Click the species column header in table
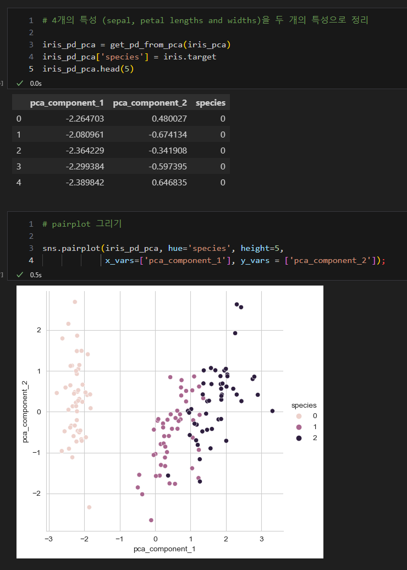The height and width of the screenshot is (570, 407). 211,103
